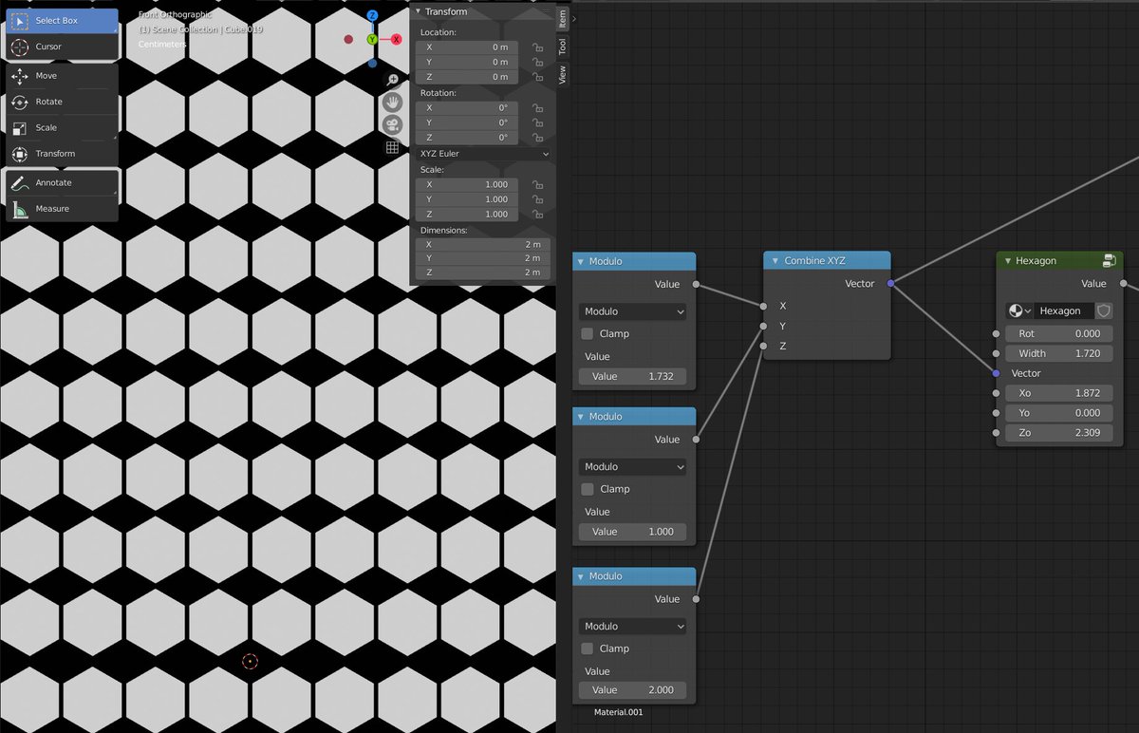Screen dimensions: 1139x733
Task: Click the Combine XYZ X input socket
Action: point(764,306)
